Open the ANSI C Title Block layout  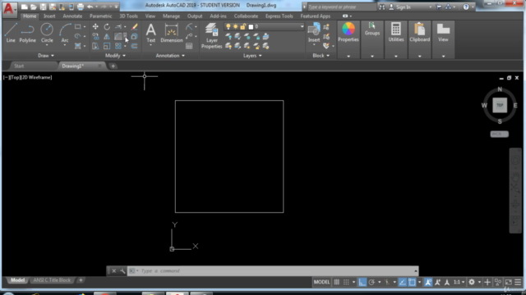[52, 280]
